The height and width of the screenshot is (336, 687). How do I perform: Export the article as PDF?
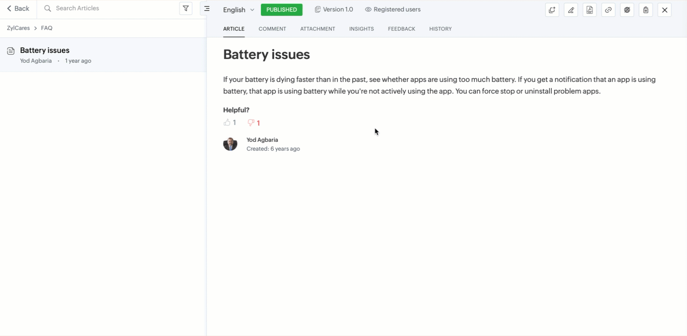click(x=590, y=10)
